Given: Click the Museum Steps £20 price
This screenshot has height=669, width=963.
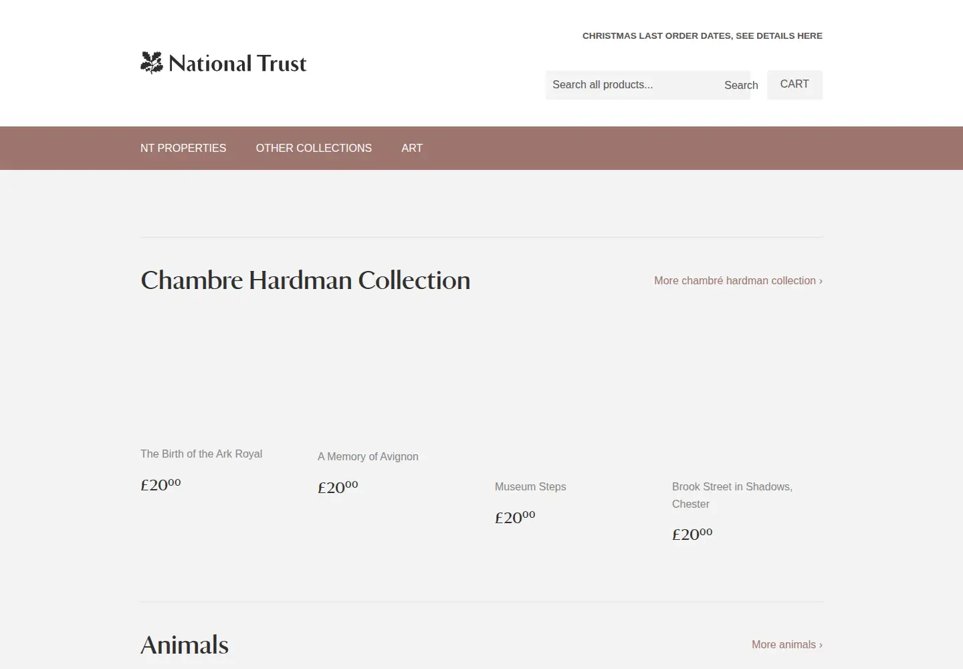Looking at the screenshot, I should (515, 517).
